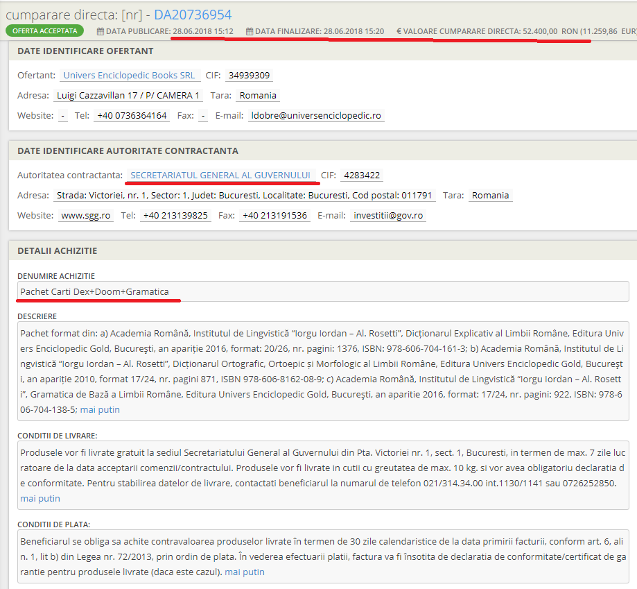Click the OFERTA ACCEPTATA status badge
Image resolution: width=637 pixels, height=589 pixels.
tap(44, 31)
